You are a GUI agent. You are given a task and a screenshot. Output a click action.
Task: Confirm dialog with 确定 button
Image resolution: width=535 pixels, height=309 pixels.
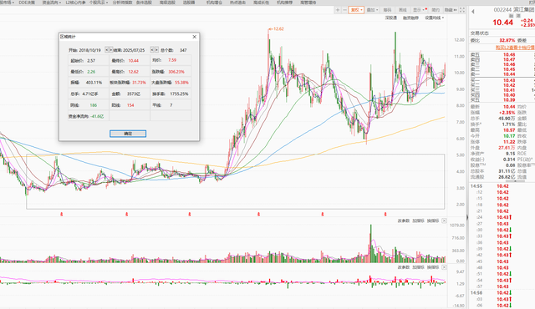click(x=128, y=134)
